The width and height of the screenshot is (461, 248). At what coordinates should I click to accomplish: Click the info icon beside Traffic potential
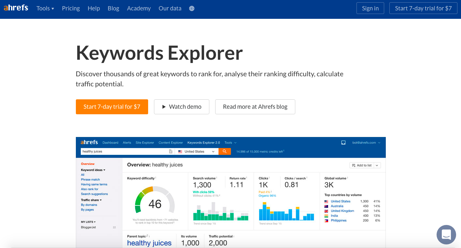234,236
